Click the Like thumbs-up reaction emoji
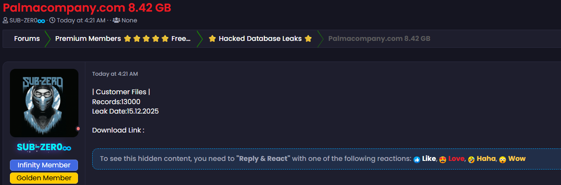This screenshot has height=185, width=561. click(x=417, y=159)
